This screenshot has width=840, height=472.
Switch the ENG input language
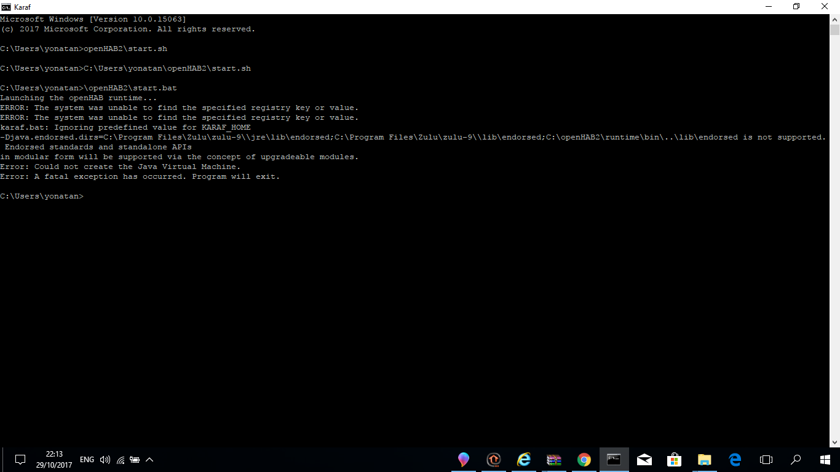(x=87, y=460)
